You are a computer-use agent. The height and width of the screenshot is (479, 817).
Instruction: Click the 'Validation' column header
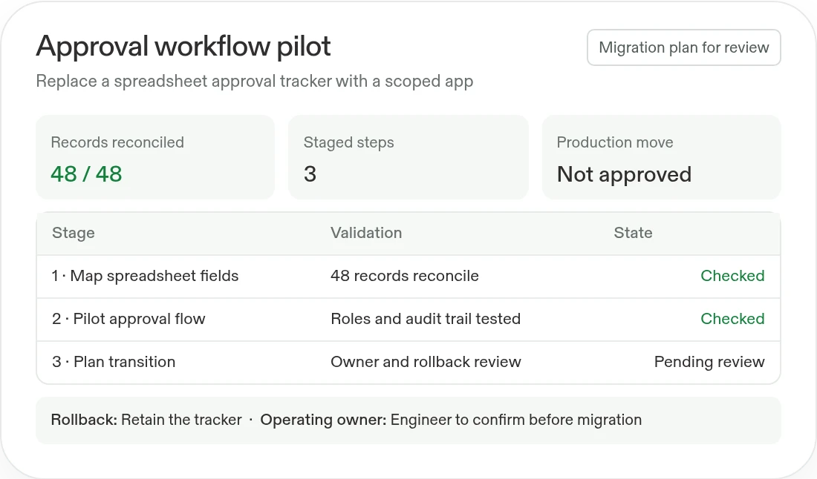click(366, 233)
